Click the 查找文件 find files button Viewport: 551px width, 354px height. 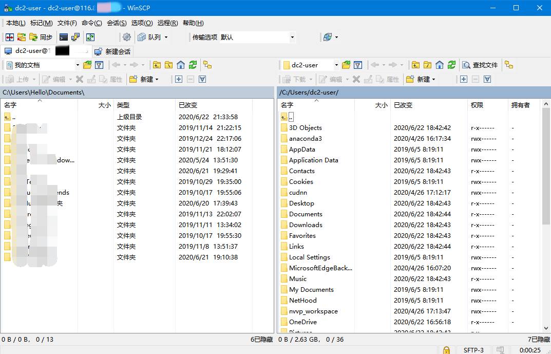[480, 65]
